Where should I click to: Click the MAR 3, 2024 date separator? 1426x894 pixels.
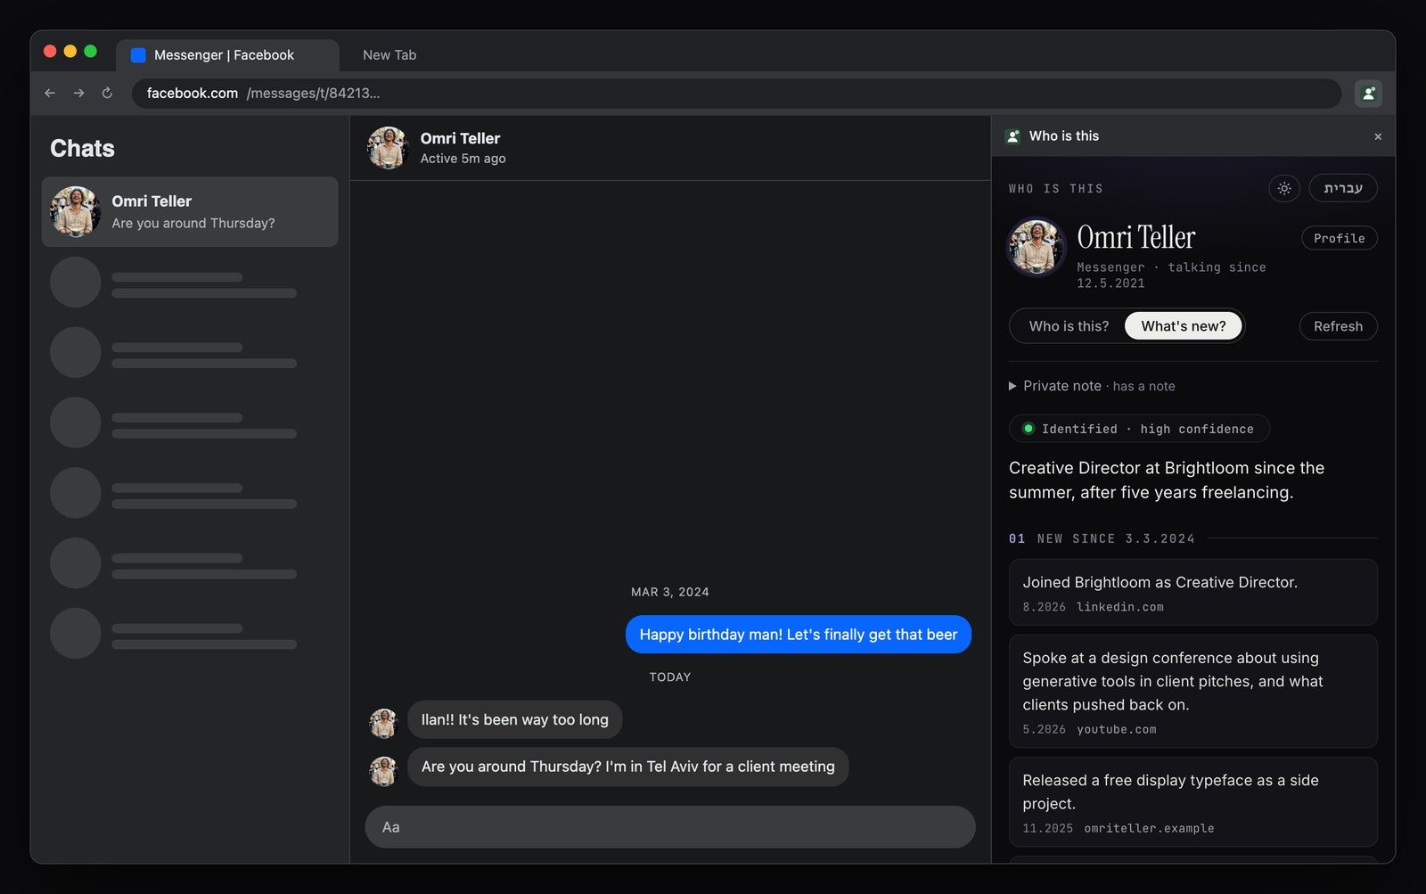tap(670, 592)
